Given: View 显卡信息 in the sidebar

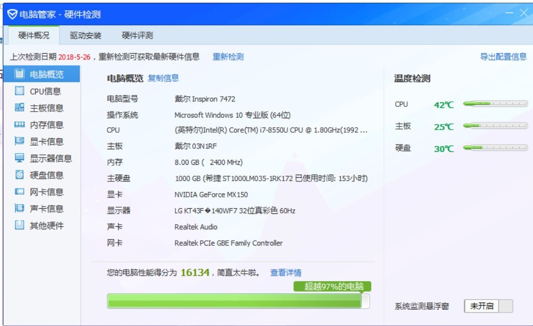Looking at the screenshot, I should [x=47, y=142].
